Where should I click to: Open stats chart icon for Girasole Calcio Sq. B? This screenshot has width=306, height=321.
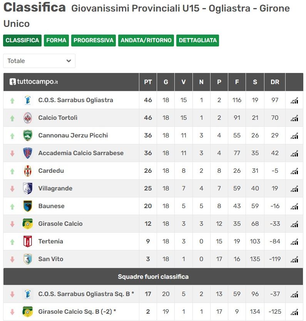click(x=294, y=312)
